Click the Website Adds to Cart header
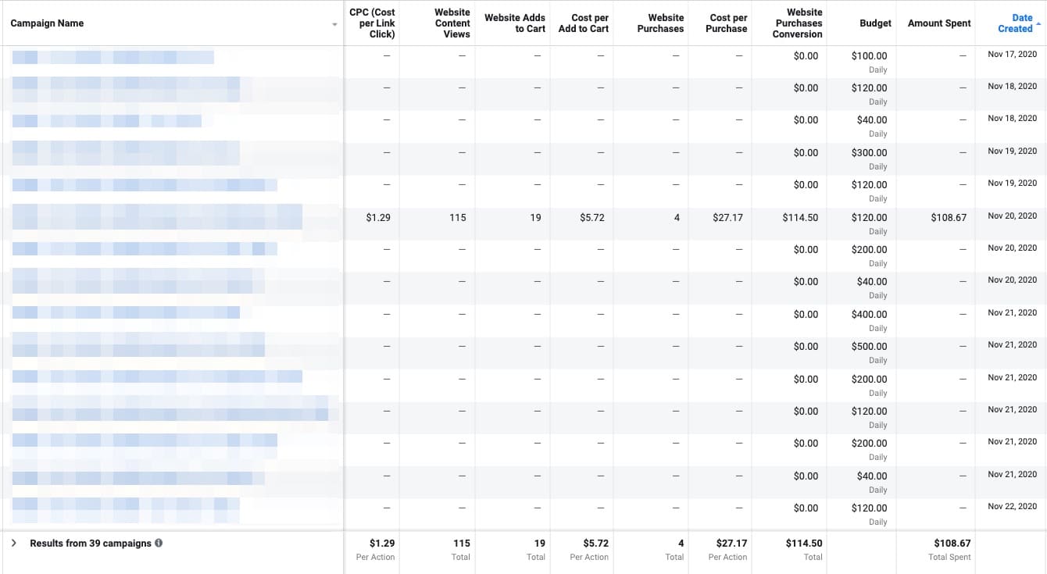Image resolution: width=1047 pixels, height=574 pixels. [x=515, y=23]
